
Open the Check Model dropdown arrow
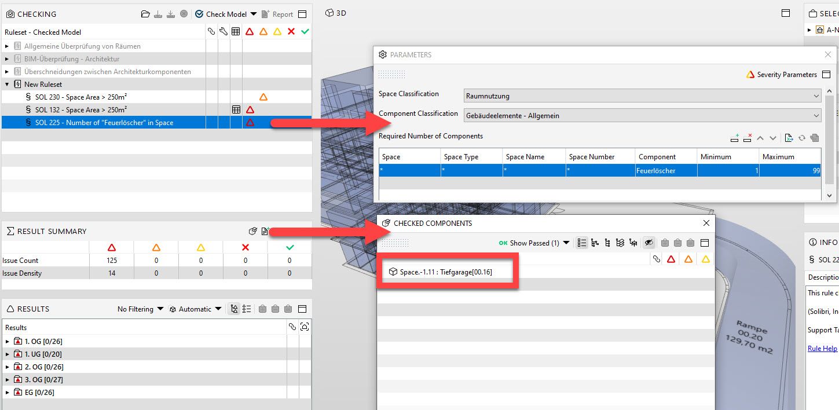click(254, 14)
